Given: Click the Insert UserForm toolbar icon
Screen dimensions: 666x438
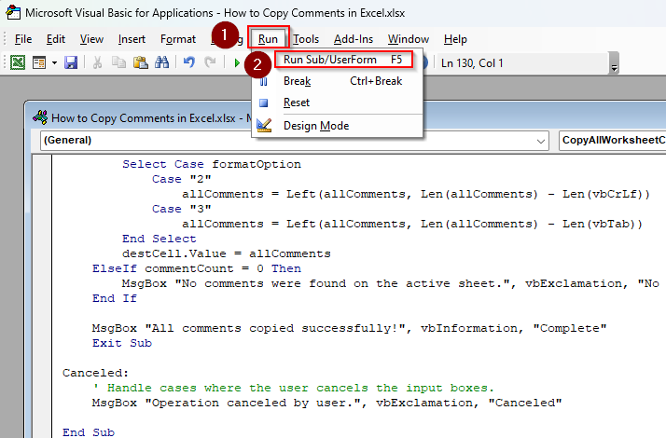Looking at the screenshot, I should pyautogui.click(x=39, y=62).
